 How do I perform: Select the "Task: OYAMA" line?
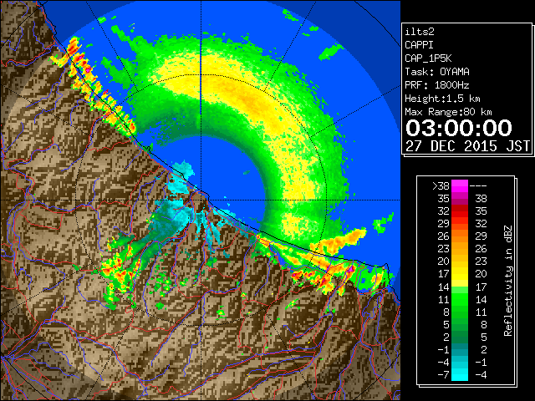437,72
